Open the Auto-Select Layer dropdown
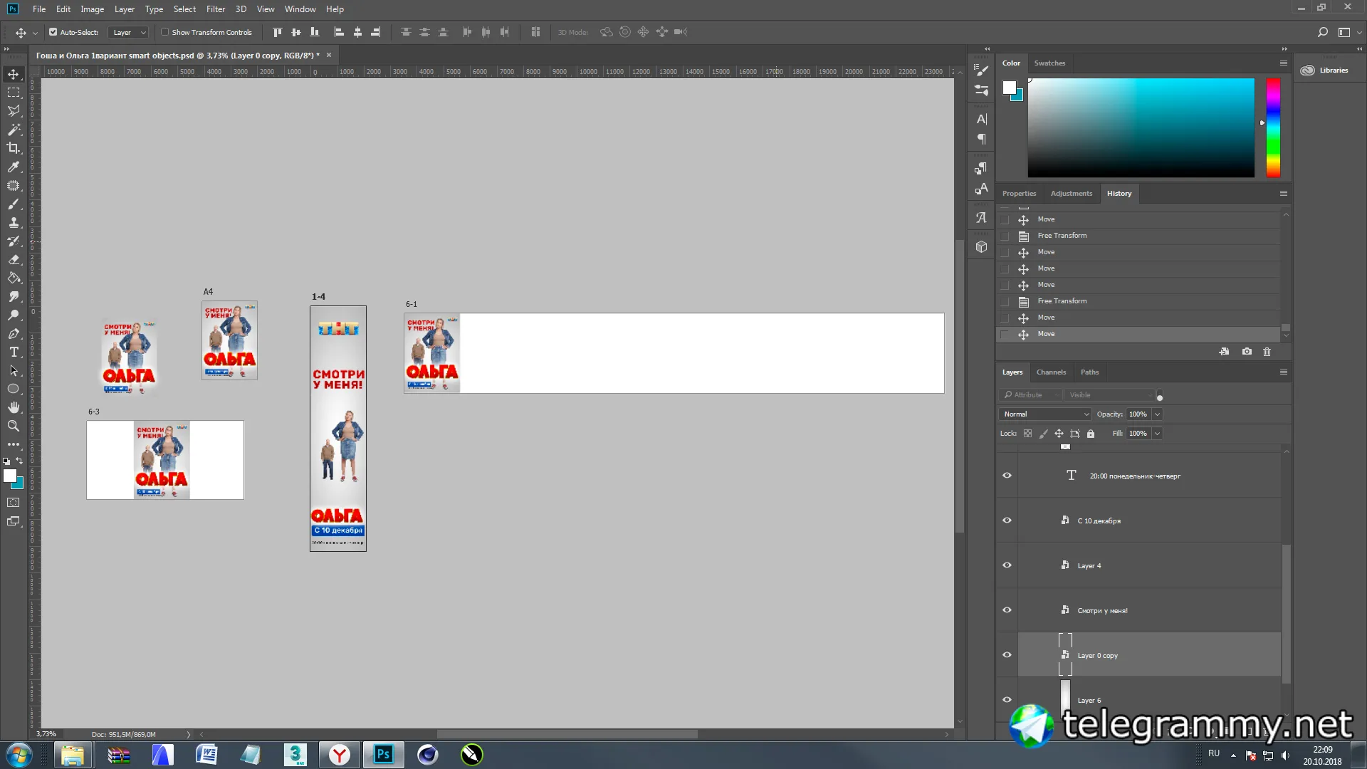The width and height of the screenshot is (1367, 769). pyautogui.click(x=129, y=33)
